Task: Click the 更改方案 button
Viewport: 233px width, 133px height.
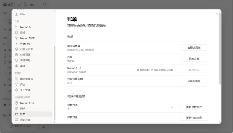Action: point(194,59)
